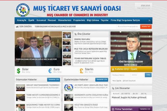Open the Mevzuat menu
The height and width of the screenshot is (111, 167).
(x=52, y=20)
